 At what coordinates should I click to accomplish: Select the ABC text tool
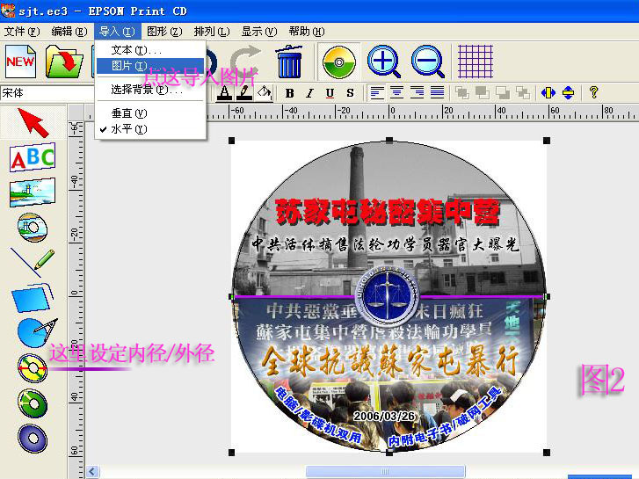point(33,158)
